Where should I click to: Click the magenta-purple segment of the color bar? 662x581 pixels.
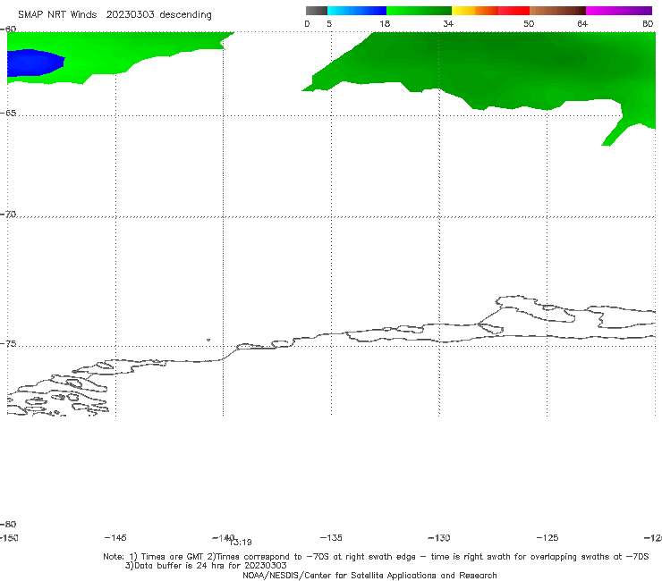coord(619,11)
